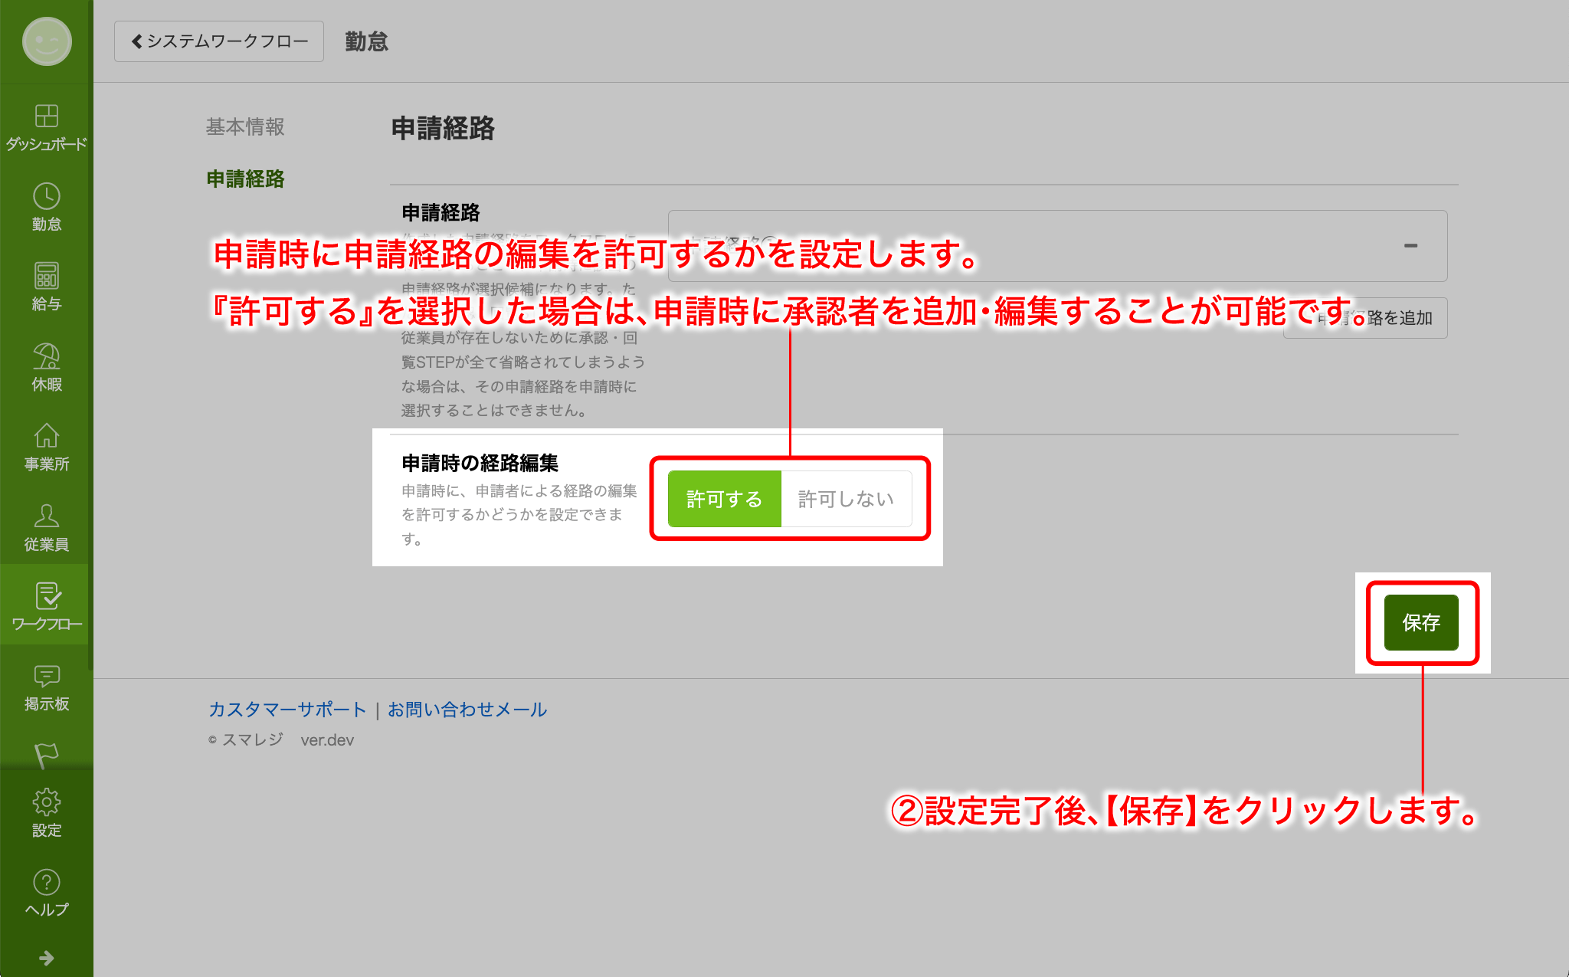Click the 経路を追加 button

point(1365,318)
